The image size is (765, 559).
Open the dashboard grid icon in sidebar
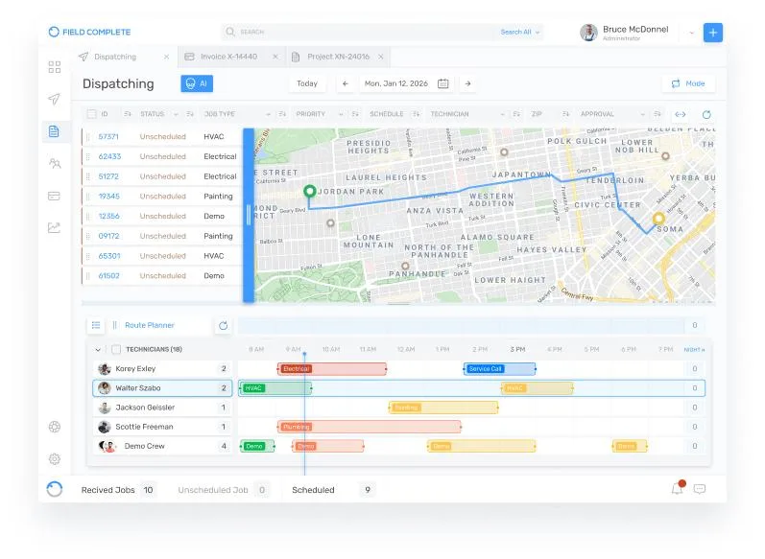(x=54, y=67)
